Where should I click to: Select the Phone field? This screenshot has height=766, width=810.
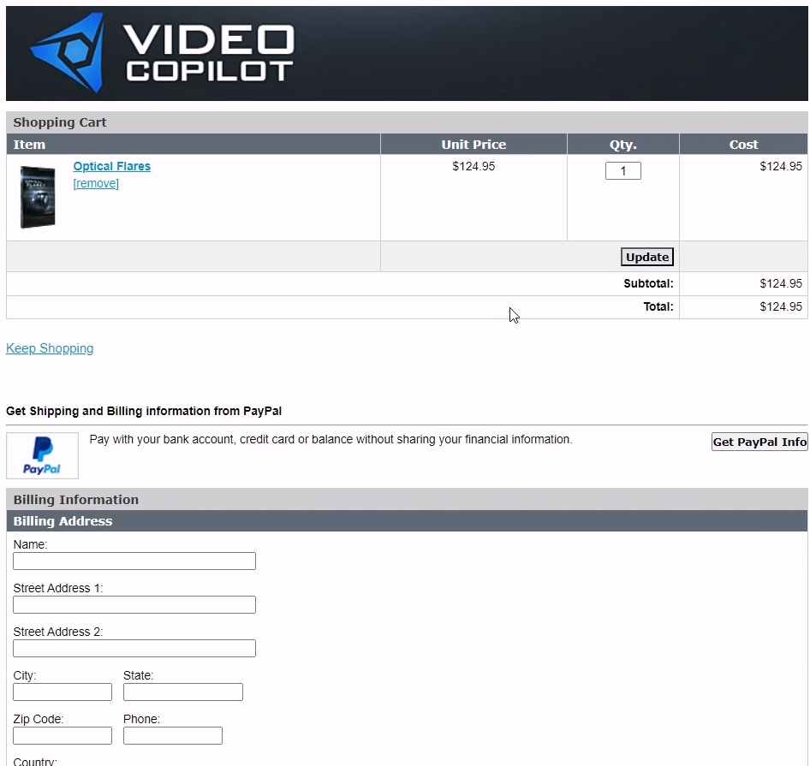pyautogui.click(x=173, y=735)
